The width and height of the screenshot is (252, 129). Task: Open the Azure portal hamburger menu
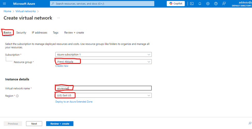coord(4,4)
